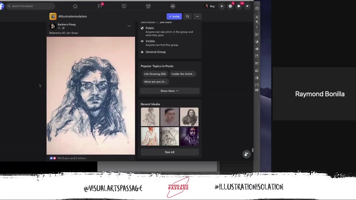Image resolution: width=356 pixels, height=200 pixels.
Task: Click the Create plus button
Action: point(222,6)
